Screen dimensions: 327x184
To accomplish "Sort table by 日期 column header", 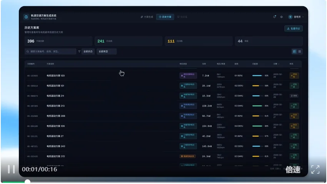I will pyautogui.click(x=276, y=64).
